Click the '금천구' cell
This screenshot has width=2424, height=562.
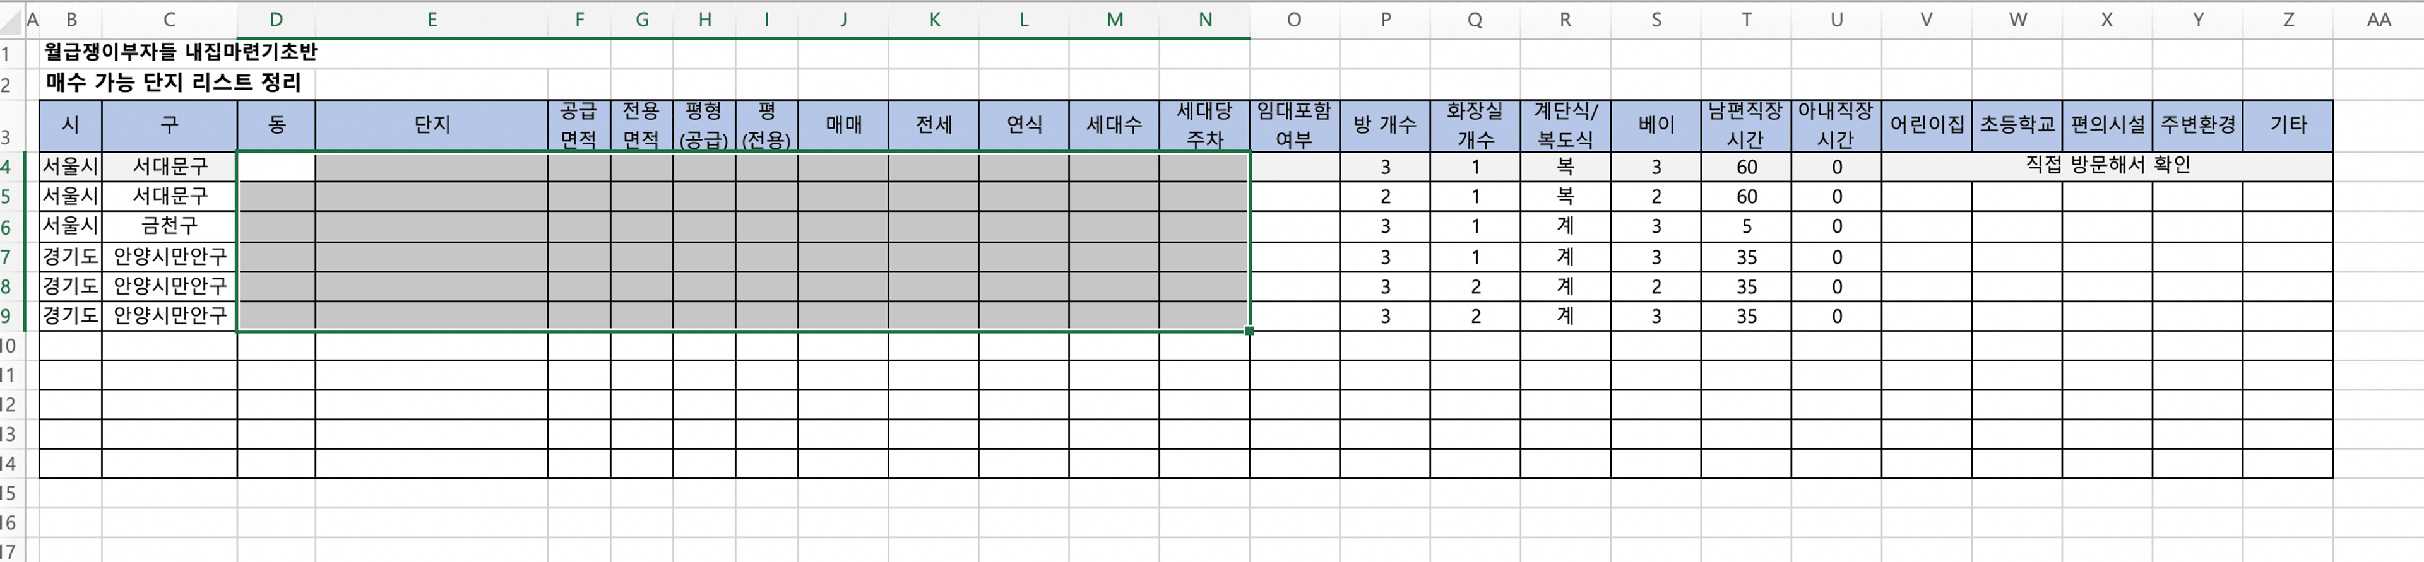169,226
